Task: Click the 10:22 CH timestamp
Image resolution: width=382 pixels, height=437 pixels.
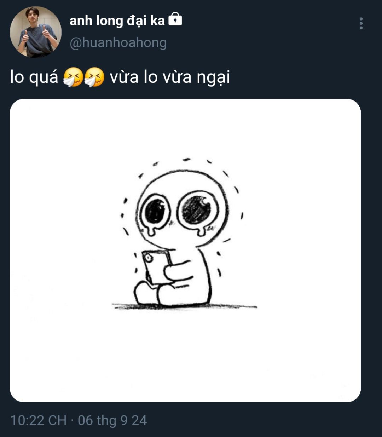Action: pyautogui.click(x=39, y=420)
